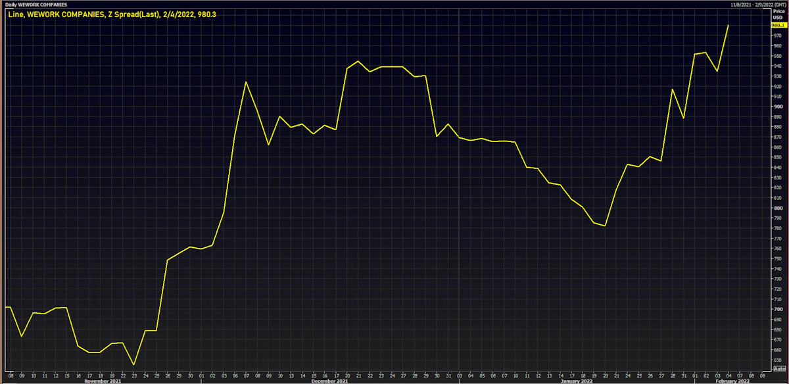Click the 970 price axis value
Image resolution: width=789 pixels, height=384 pixels.
click(x=777, y=36)
